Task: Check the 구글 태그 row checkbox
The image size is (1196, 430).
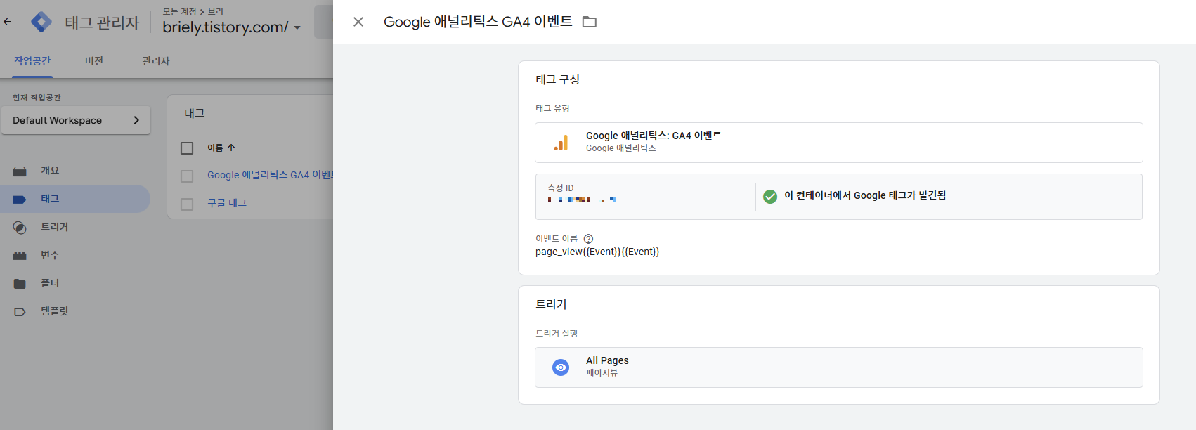Action: click(x=187, y=204)
